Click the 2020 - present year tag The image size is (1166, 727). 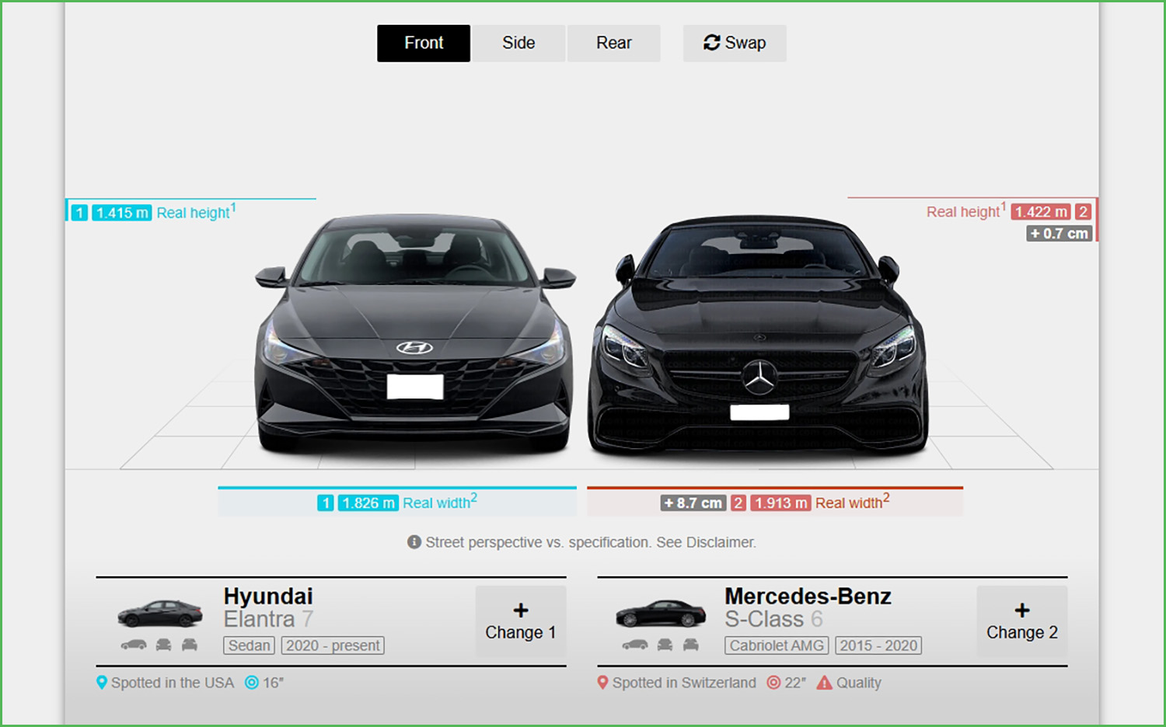click(x=333, y=645)
